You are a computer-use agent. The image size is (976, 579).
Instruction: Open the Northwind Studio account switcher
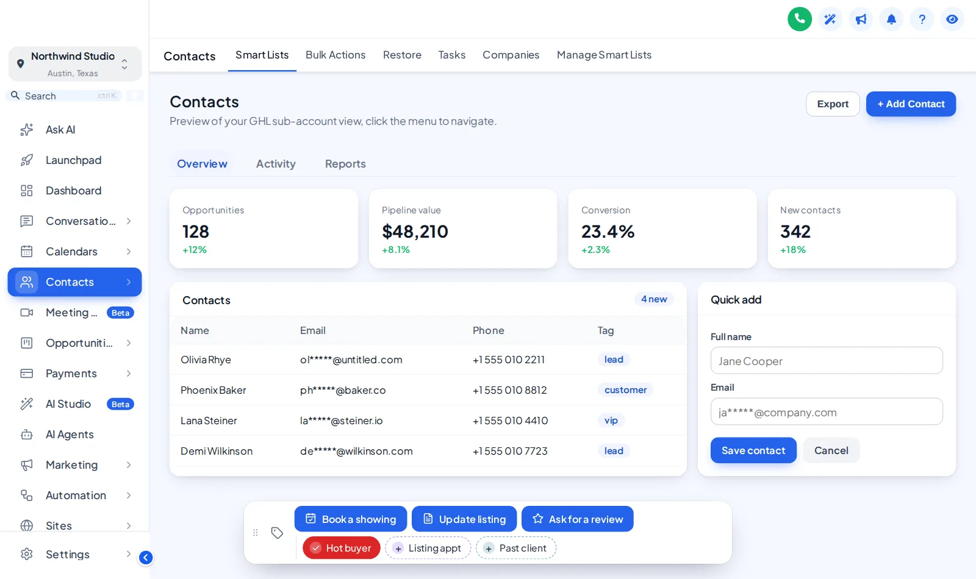pos(75,64)
